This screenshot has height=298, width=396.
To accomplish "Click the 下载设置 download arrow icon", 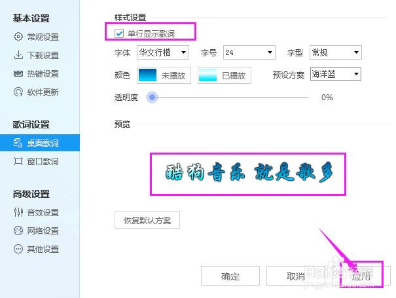I will [18, 56].
